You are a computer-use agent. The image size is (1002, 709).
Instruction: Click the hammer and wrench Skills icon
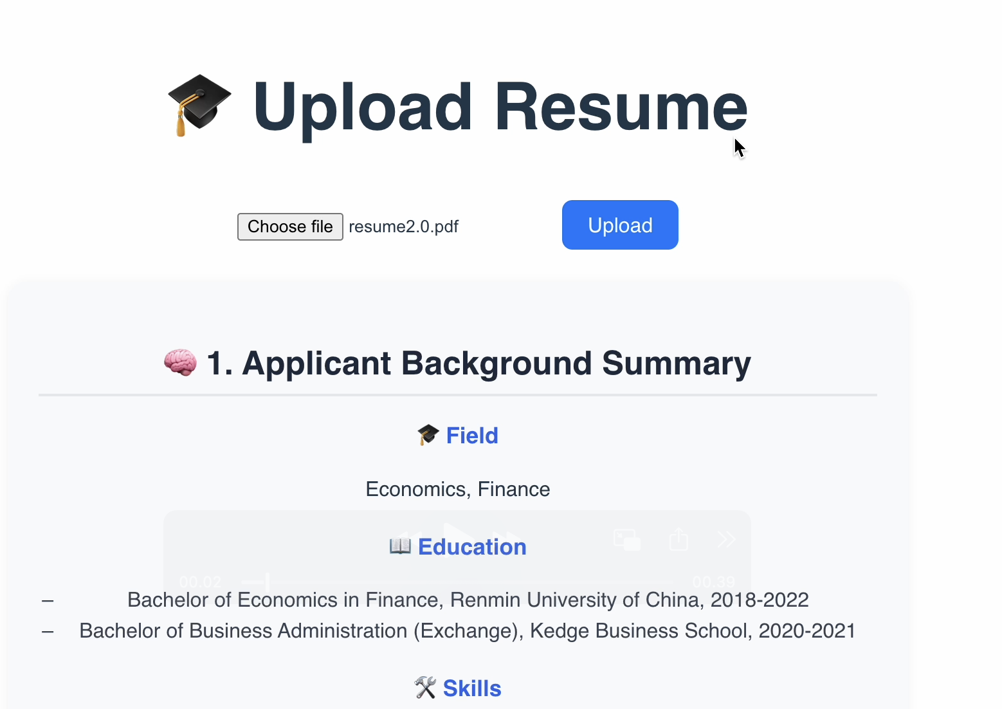[425, 688]
